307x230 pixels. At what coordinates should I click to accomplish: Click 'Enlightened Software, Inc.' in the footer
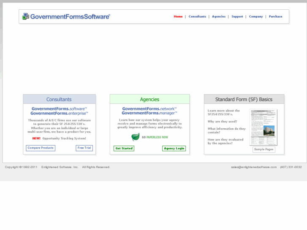coord(60,167)
